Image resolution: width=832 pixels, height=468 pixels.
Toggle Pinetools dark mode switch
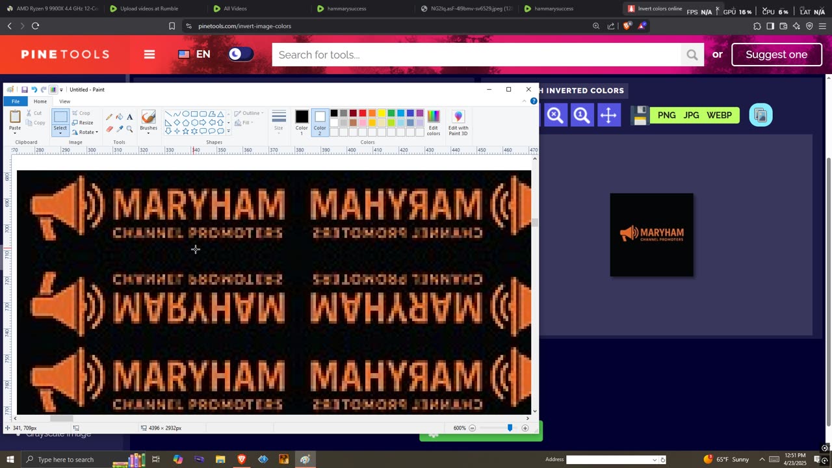[x=240, y=55]
